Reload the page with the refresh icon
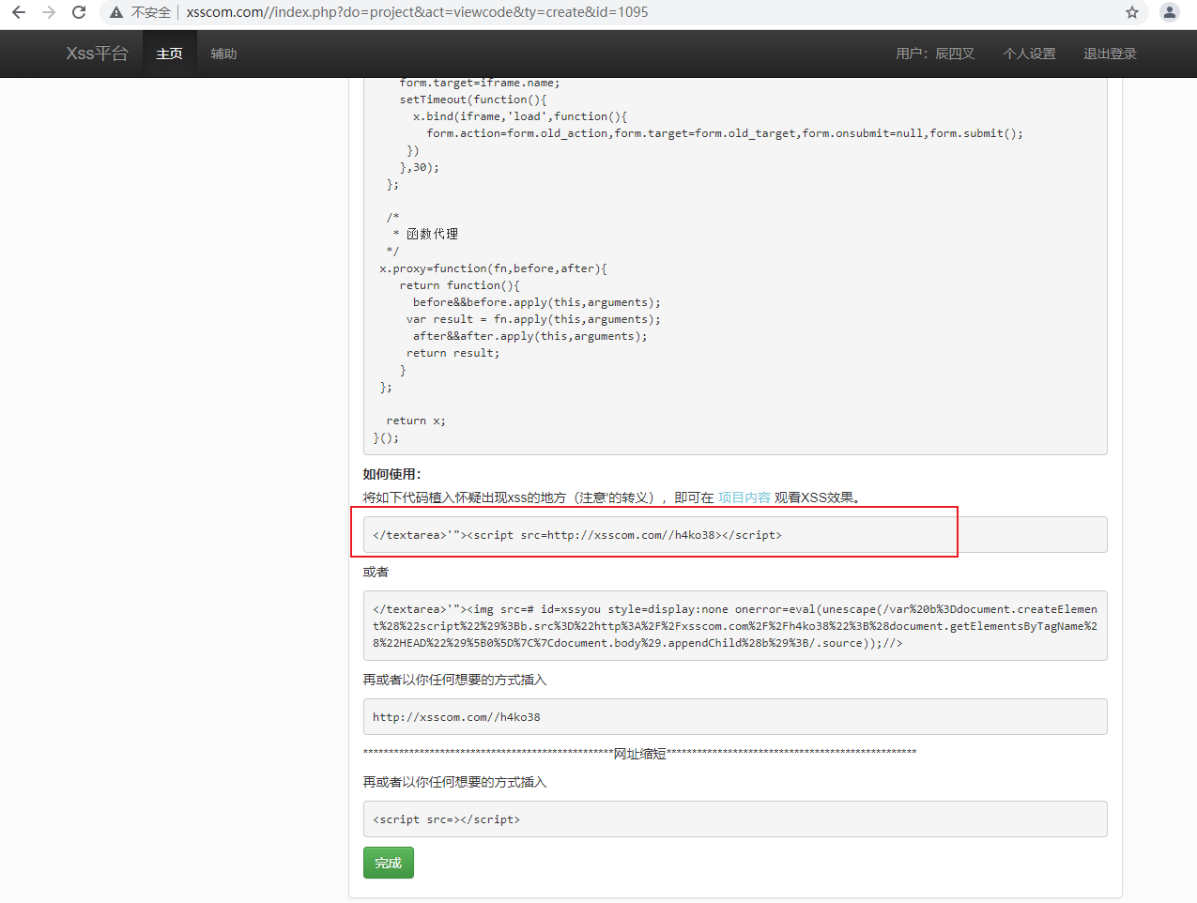Screen dimensions: 1197x903 click(79, 12)
